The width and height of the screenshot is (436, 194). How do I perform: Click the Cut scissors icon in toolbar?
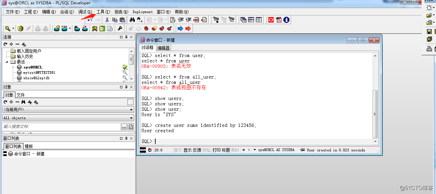tap(107, 20)
